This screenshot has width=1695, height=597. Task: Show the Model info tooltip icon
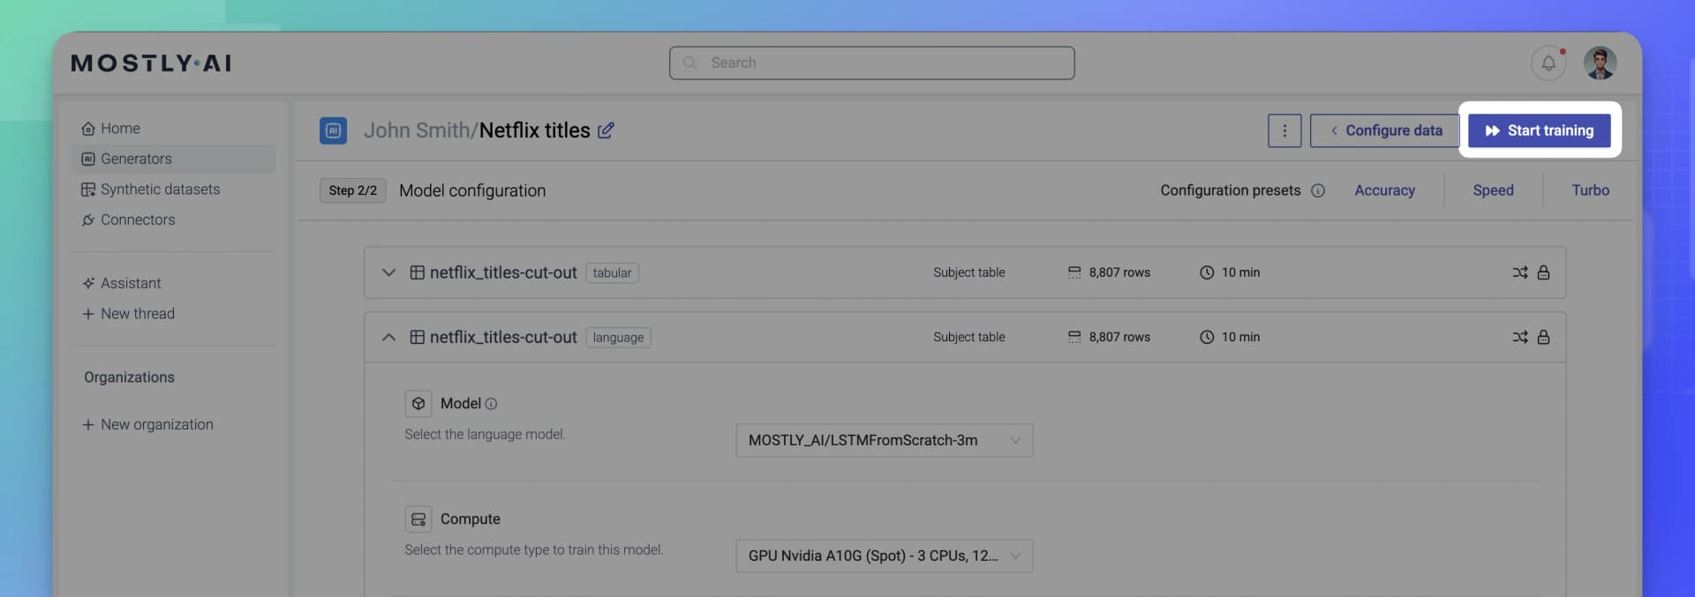point(492,404)
